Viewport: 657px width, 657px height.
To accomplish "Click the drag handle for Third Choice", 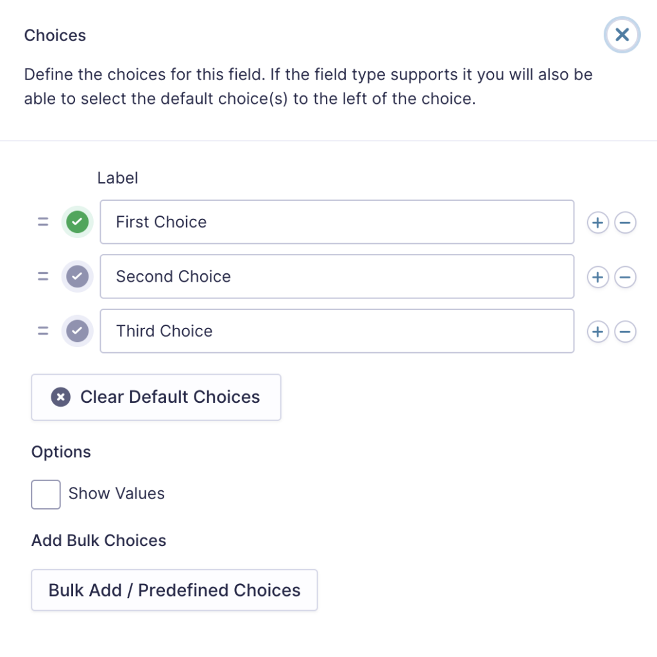I will 43,330.
